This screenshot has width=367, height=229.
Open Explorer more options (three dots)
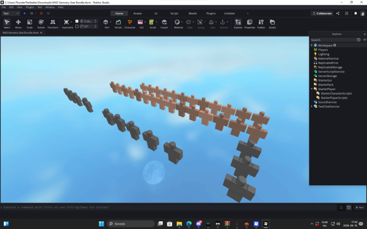click(365, 40)
